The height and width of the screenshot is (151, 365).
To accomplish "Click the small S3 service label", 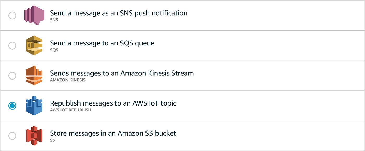I will click(x=52, y=140).
